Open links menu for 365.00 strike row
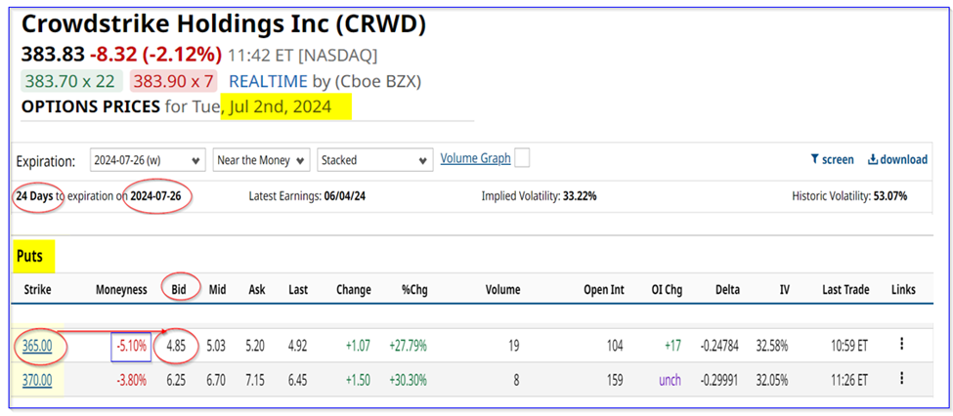This screenshot has height=416, width=953. (901, 344)
